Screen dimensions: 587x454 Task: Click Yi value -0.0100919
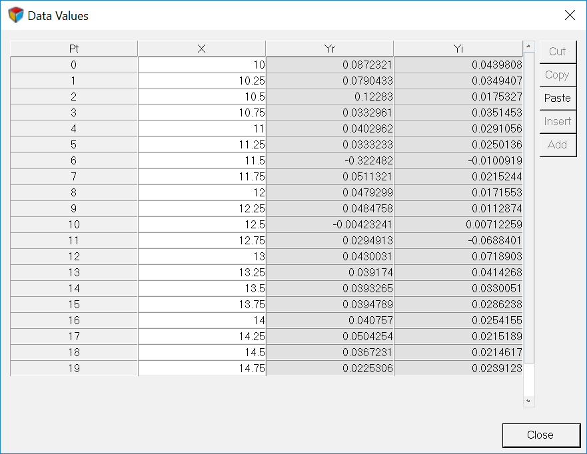[x=458, y=160]
